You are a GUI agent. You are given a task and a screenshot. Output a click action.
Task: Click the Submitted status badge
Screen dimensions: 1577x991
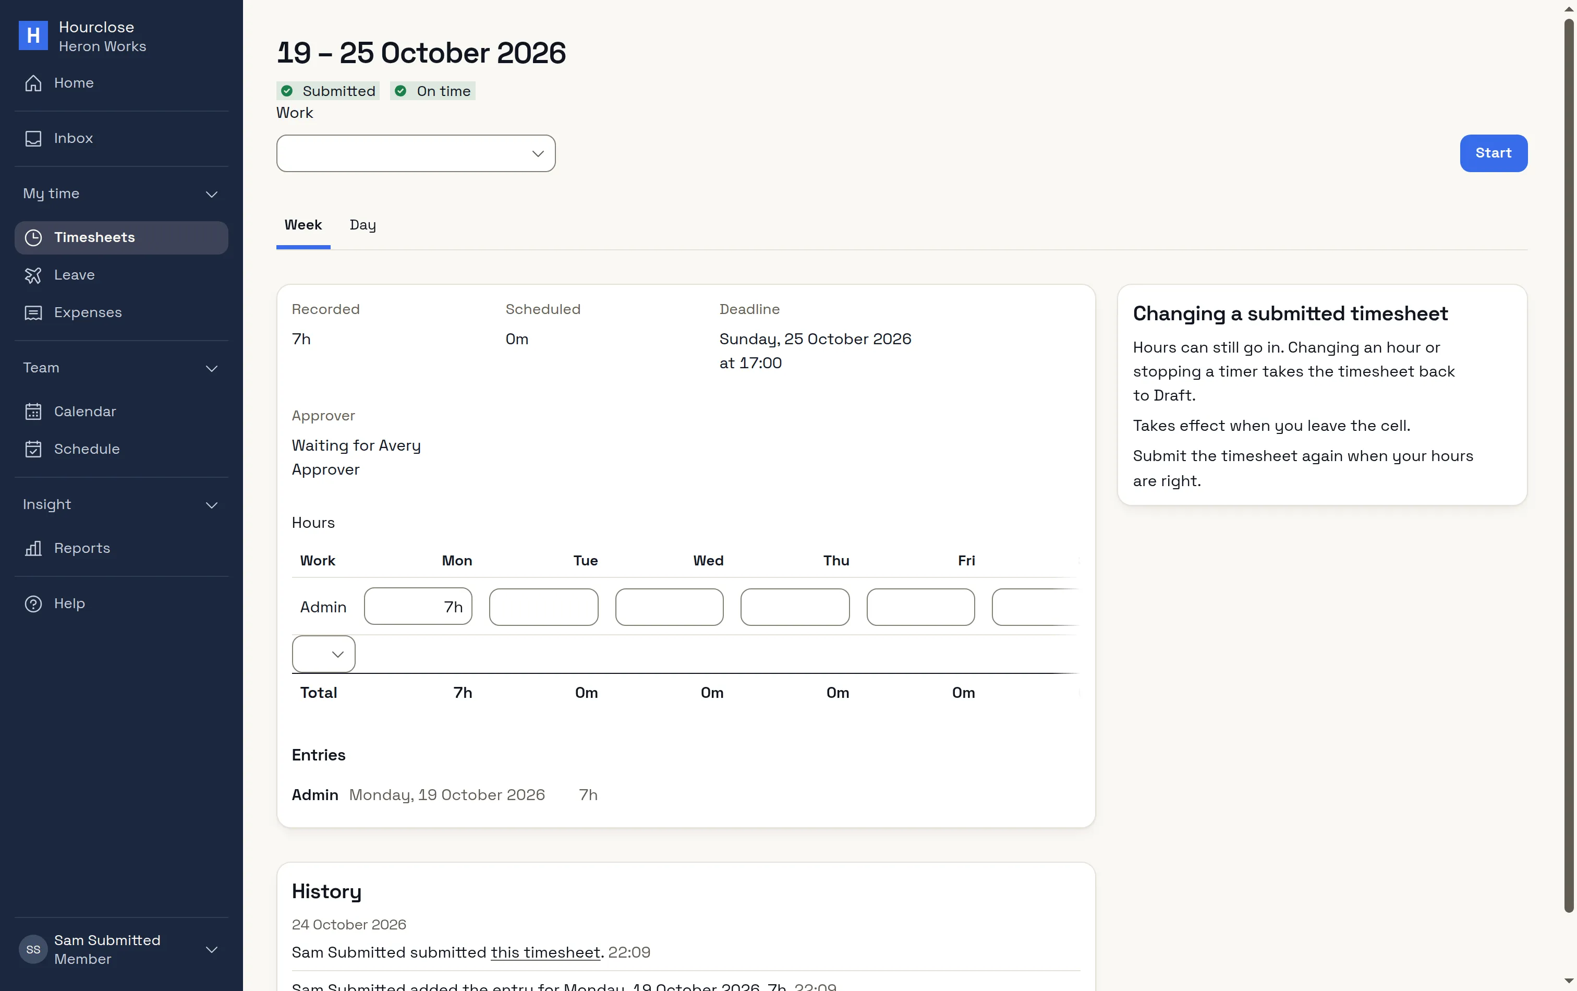(328, 91)
